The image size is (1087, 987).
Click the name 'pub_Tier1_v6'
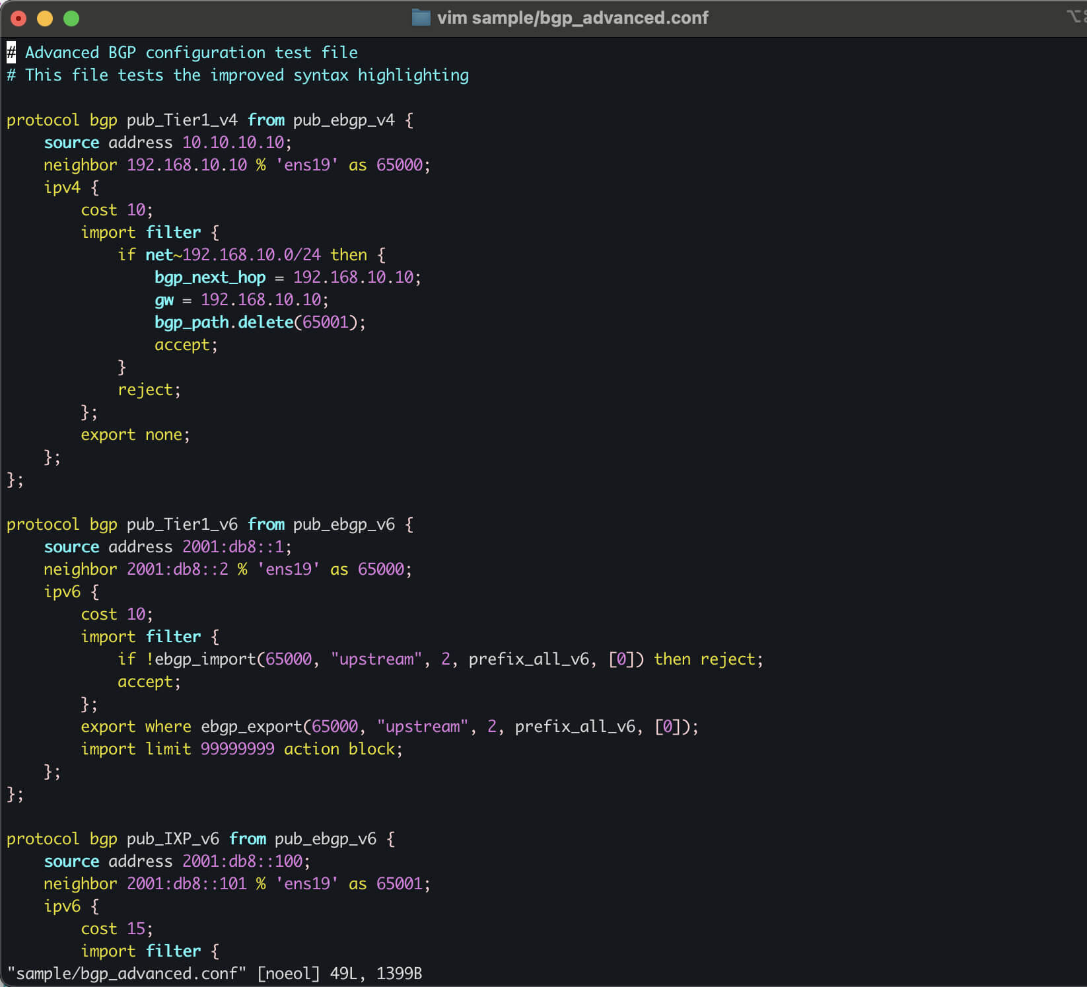point(182,525)
